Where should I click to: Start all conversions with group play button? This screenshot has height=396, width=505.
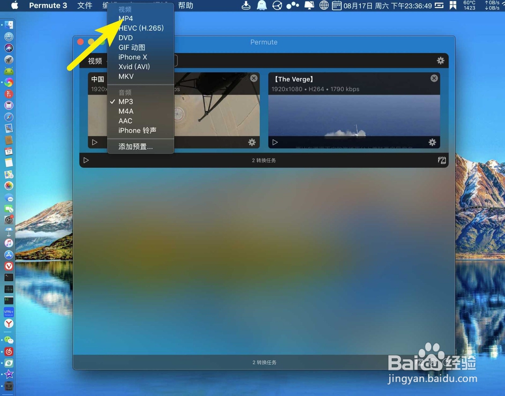click(86, 160)
